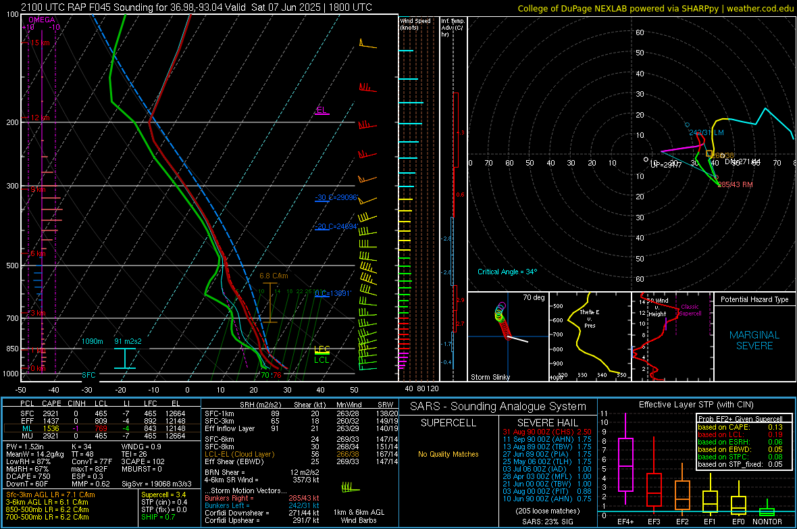
Task: Click the green LCL level label
Action: tap(322, 359)
